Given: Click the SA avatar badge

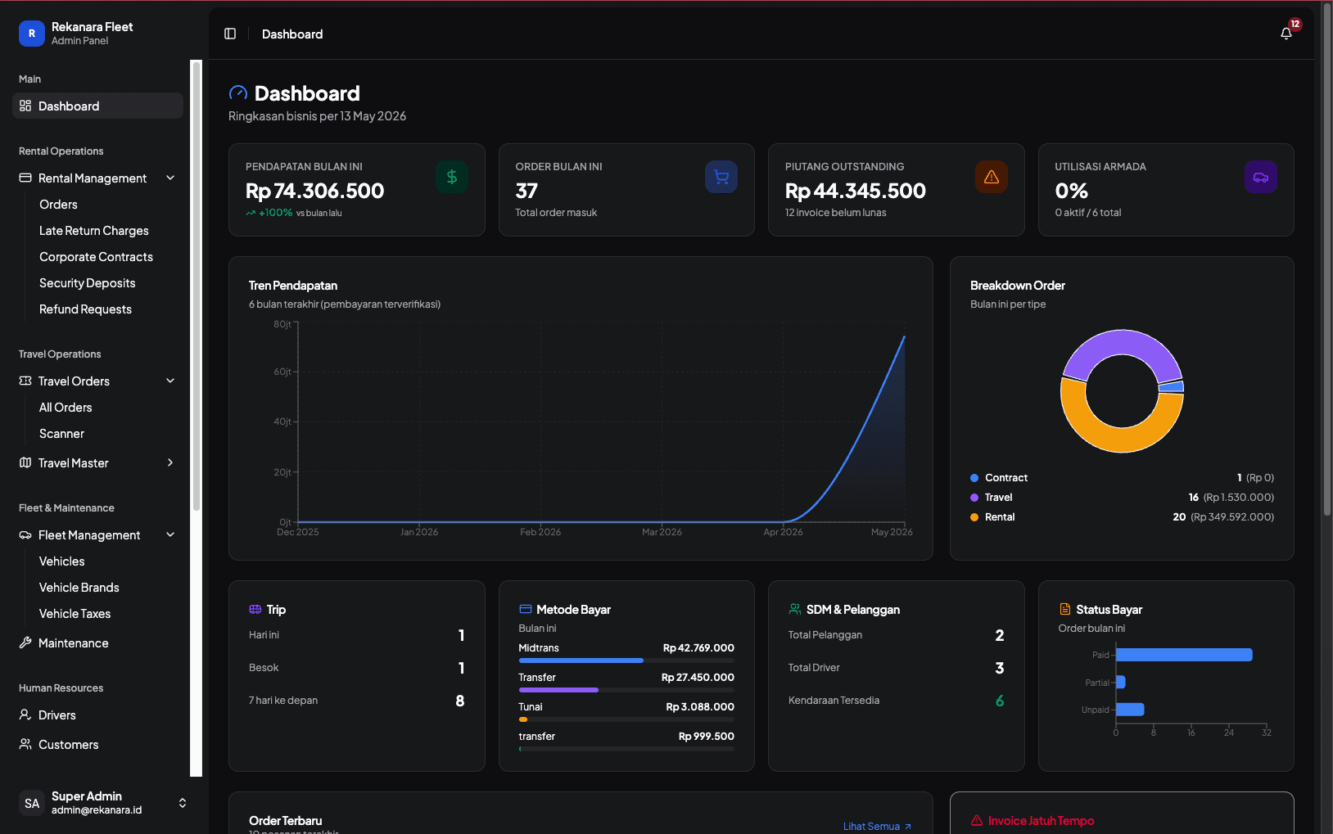Looking at the screenshot, I should tap(32, 803).
